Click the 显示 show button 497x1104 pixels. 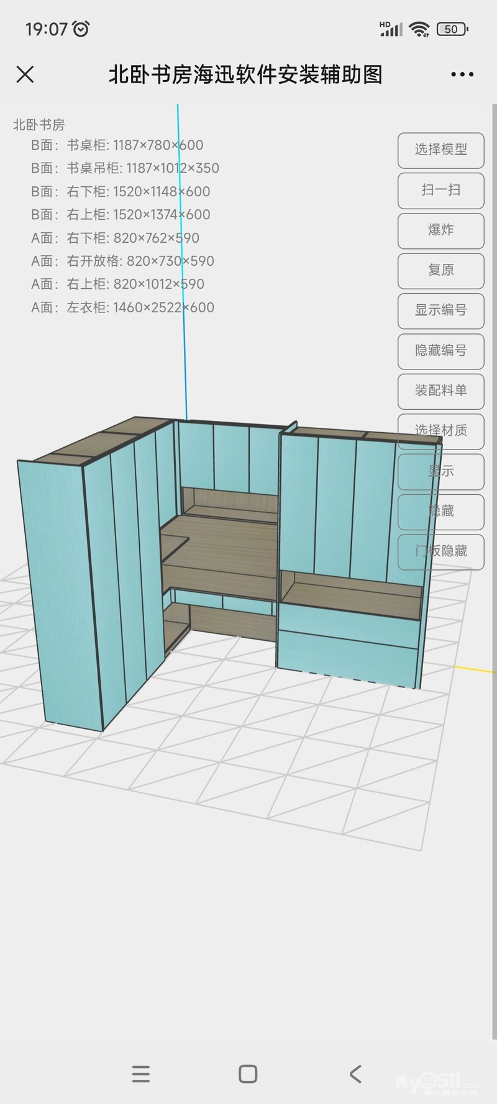(440, 471)
